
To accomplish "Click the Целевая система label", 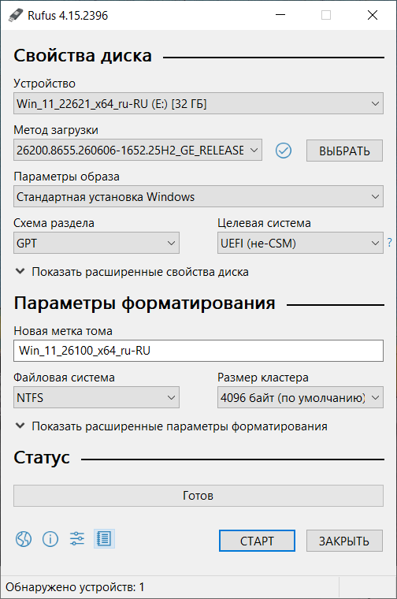I will pyautogui.click(x=264, y=223).
